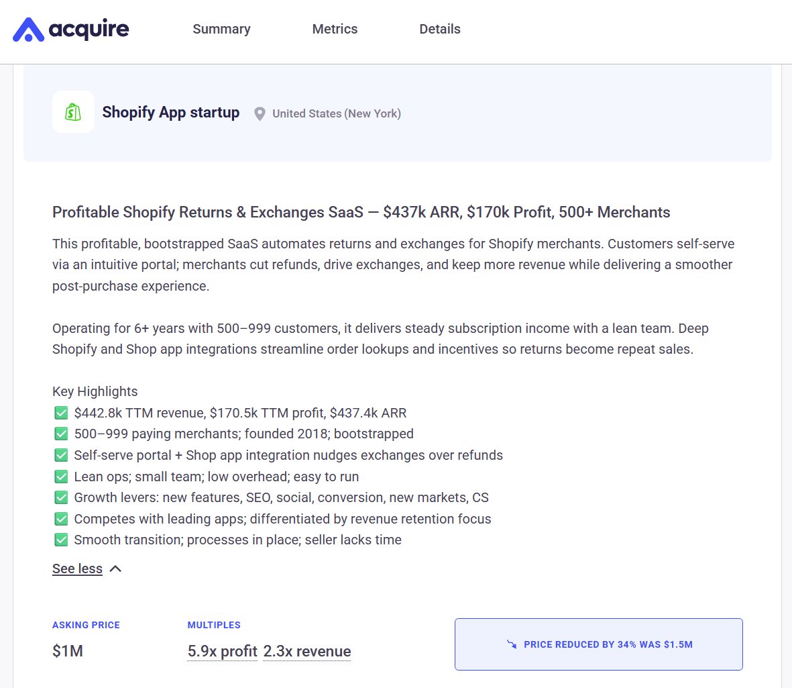Click the Acquire logo
Viewport: 792px width, 688px height.
tap(70, 30)
